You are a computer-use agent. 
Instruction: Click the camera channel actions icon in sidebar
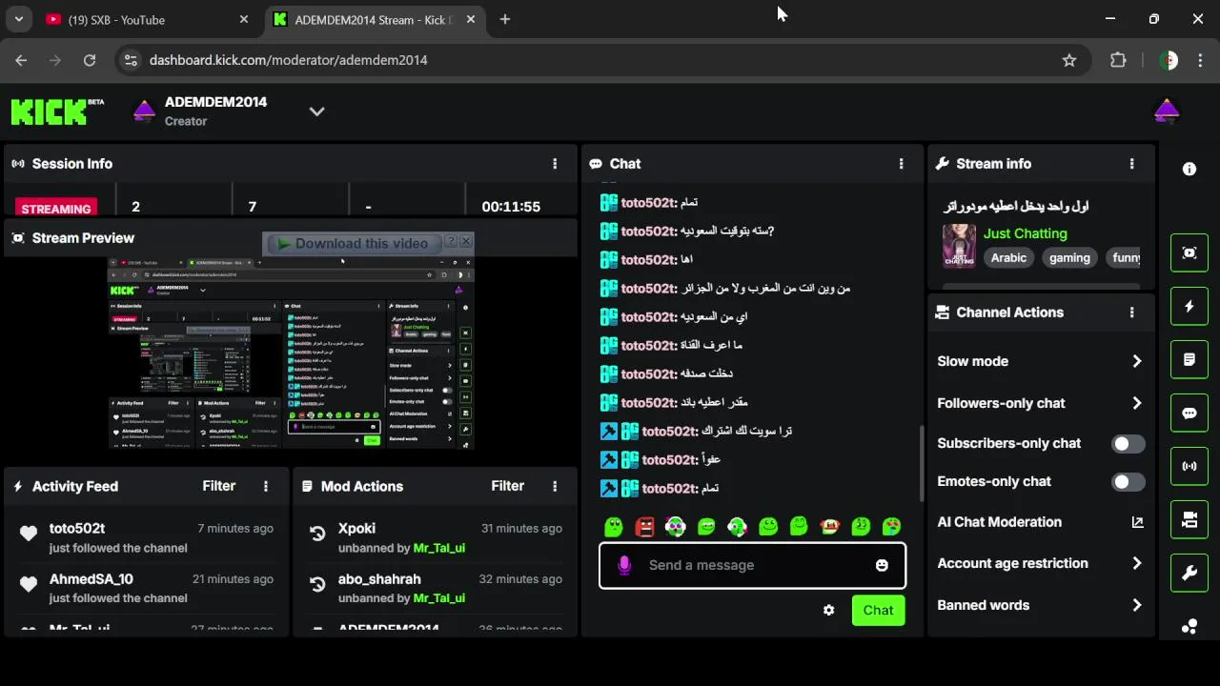(1189, 519)
